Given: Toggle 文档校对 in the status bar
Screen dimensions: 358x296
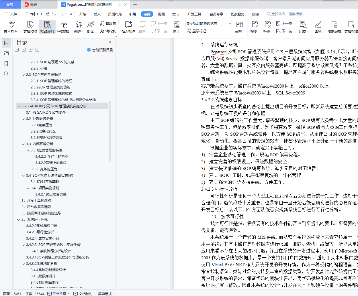Looking at the screenshot, I should [x=83, y=294].
